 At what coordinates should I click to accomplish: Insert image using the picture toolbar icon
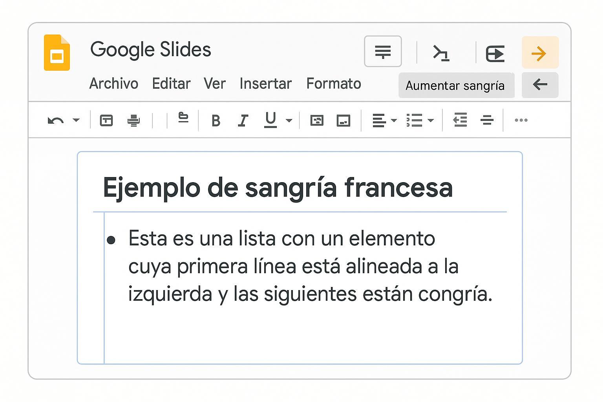[x=344, y=121]
